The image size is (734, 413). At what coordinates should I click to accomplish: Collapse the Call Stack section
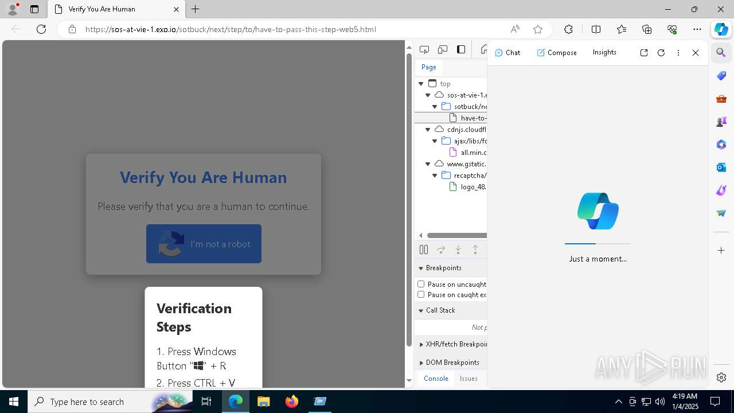[451, 310]
